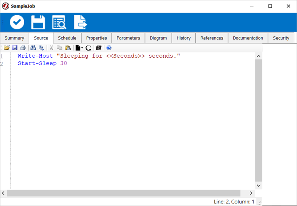297x206 pixels.
Task: Click the black document new-file icon
Action: [78, 48]
